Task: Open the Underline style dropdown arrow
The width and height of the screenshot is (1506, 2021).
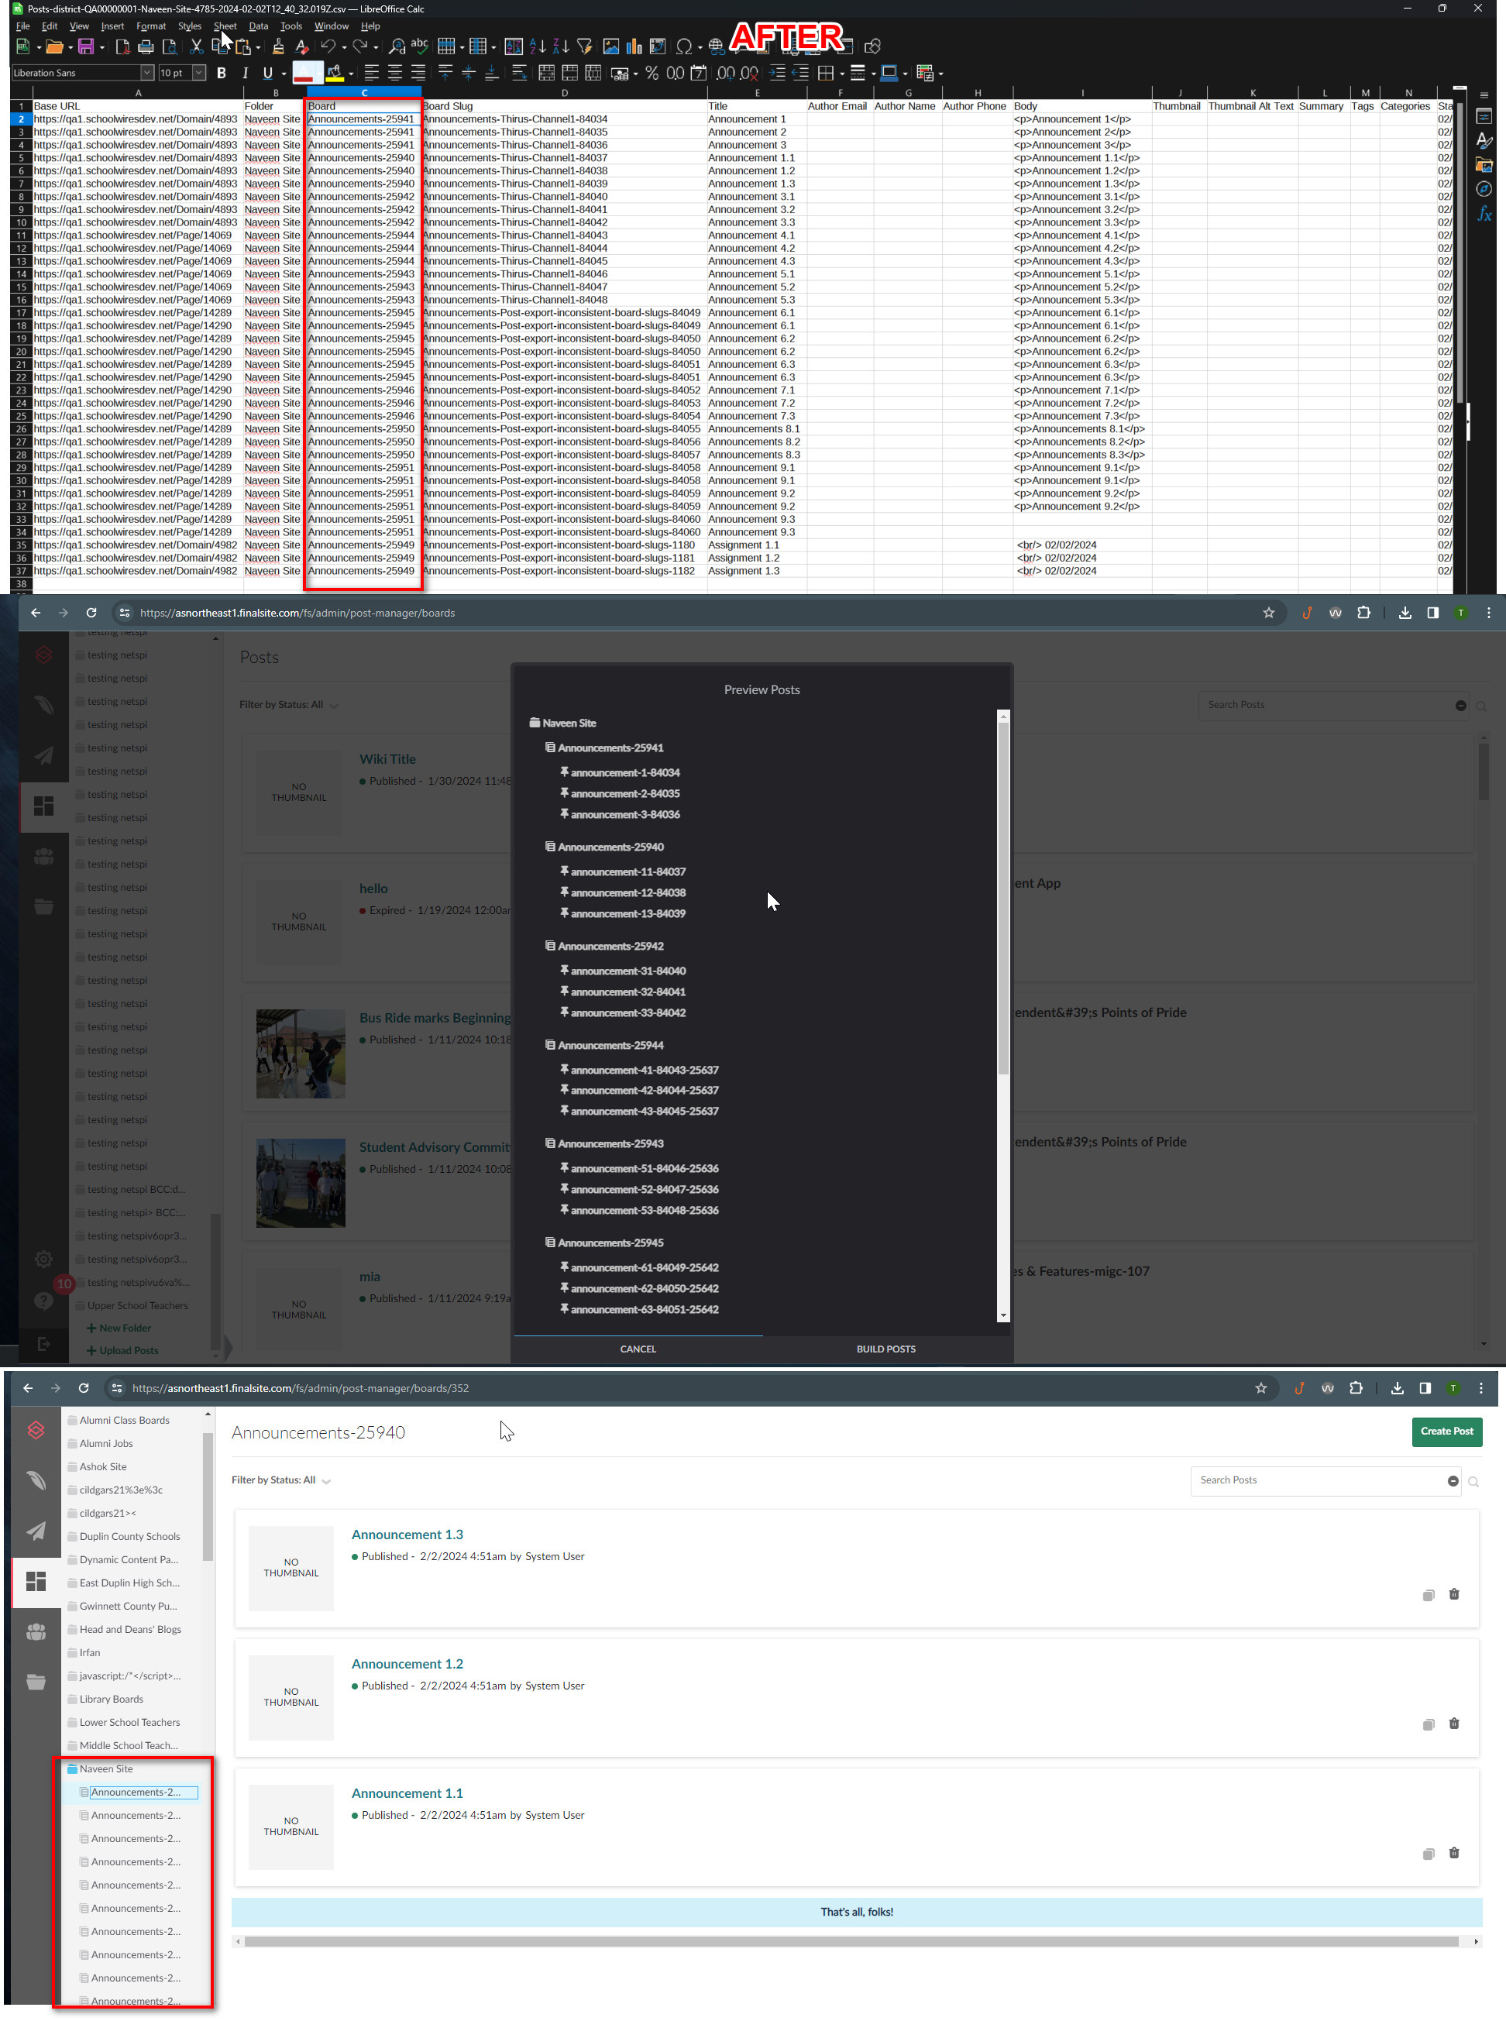Action: tap(284, 74)
